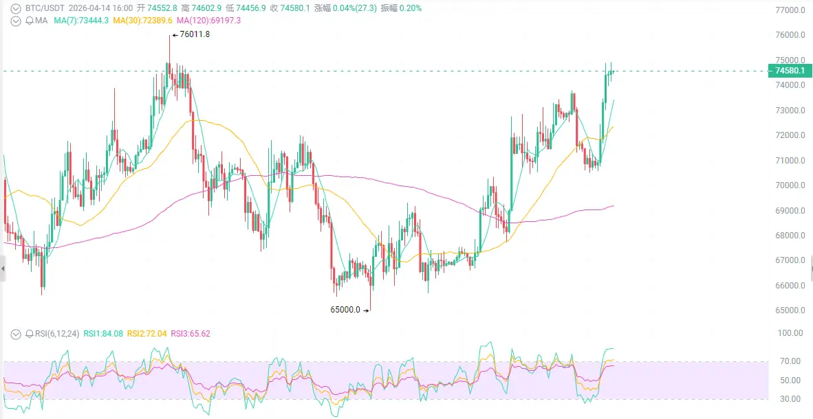Click the RSI(6,12,24) indicator label
The height and width of the screenshot is (419, 813).
57,334
